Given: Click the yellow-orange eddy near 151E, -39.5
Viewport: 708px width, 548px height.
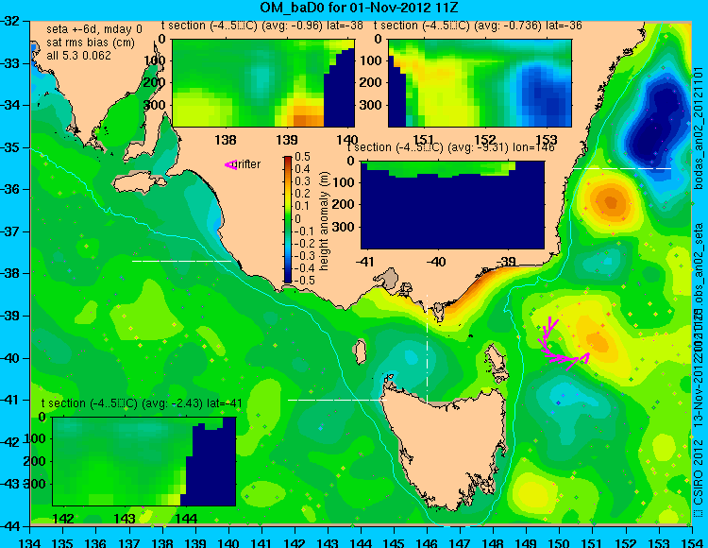Looking at the screenshot, I should (597, 338).
